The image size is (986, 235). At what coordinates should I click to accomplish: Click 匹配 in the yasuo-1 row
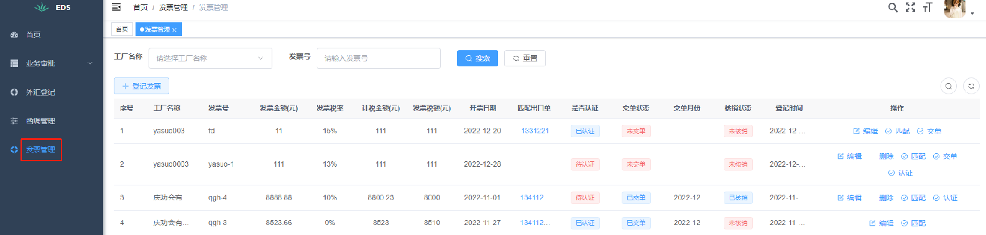[x=913, y=156]
